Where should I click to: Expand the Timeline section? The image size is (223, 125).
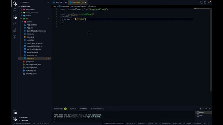[x=24, y=120]
